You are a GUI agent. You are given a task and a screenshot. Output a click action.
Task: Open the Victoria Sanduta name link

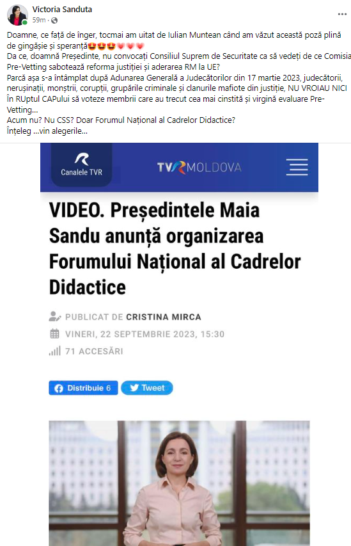(x=62, y=10)
